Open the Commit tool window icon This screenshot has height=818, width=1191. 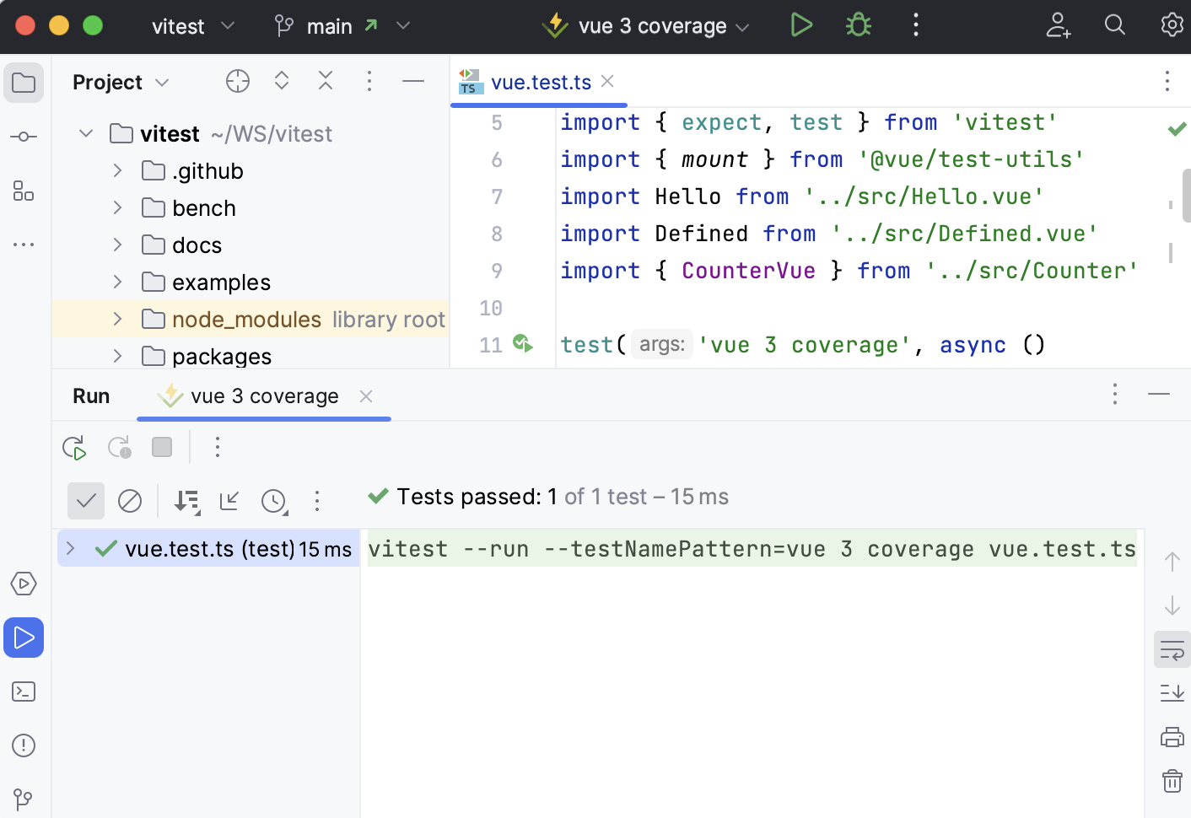[x=24, y=137]
